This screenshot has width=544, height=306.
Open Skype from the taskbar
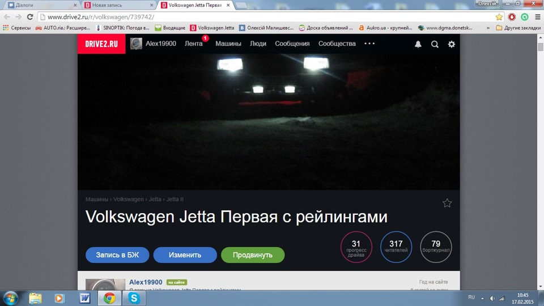[134, 299]
